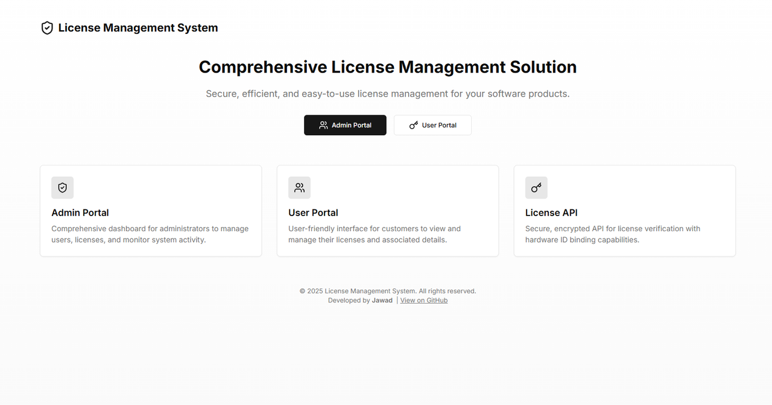Image resolution: width=772 pixels, height=405 pixels.
Task: Click the key icon in User Portal button
Action: click(414, 125)
